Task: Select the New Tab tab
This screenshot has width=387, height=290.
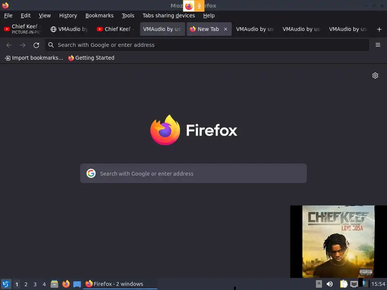Action: [x=208, y=29]
